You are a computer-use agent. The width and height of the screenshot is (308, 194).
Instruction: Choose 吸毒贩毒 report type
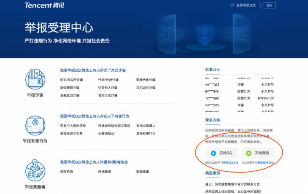pos(143,172)
